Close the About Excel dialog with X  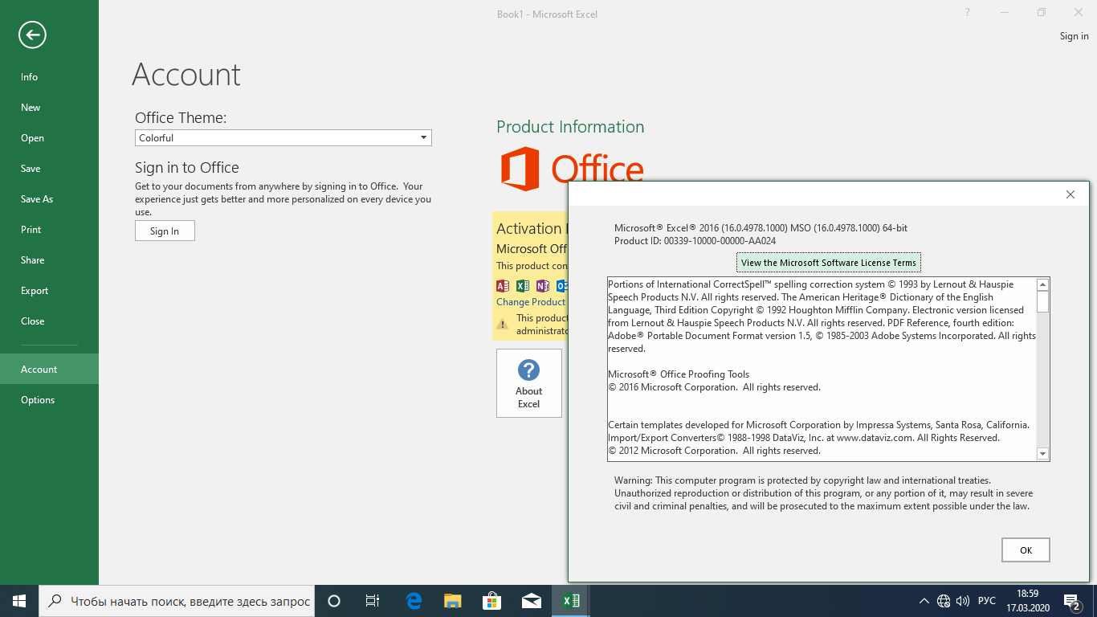pyautogui.click(x=1070, y=194)
